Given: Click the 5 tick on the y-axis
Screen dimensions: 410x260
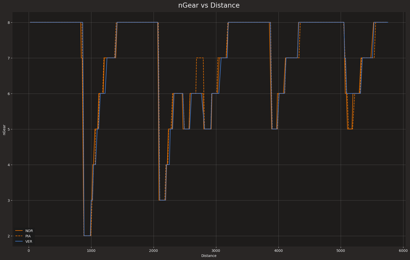Looking at the screenshot, I should point(9,129).
